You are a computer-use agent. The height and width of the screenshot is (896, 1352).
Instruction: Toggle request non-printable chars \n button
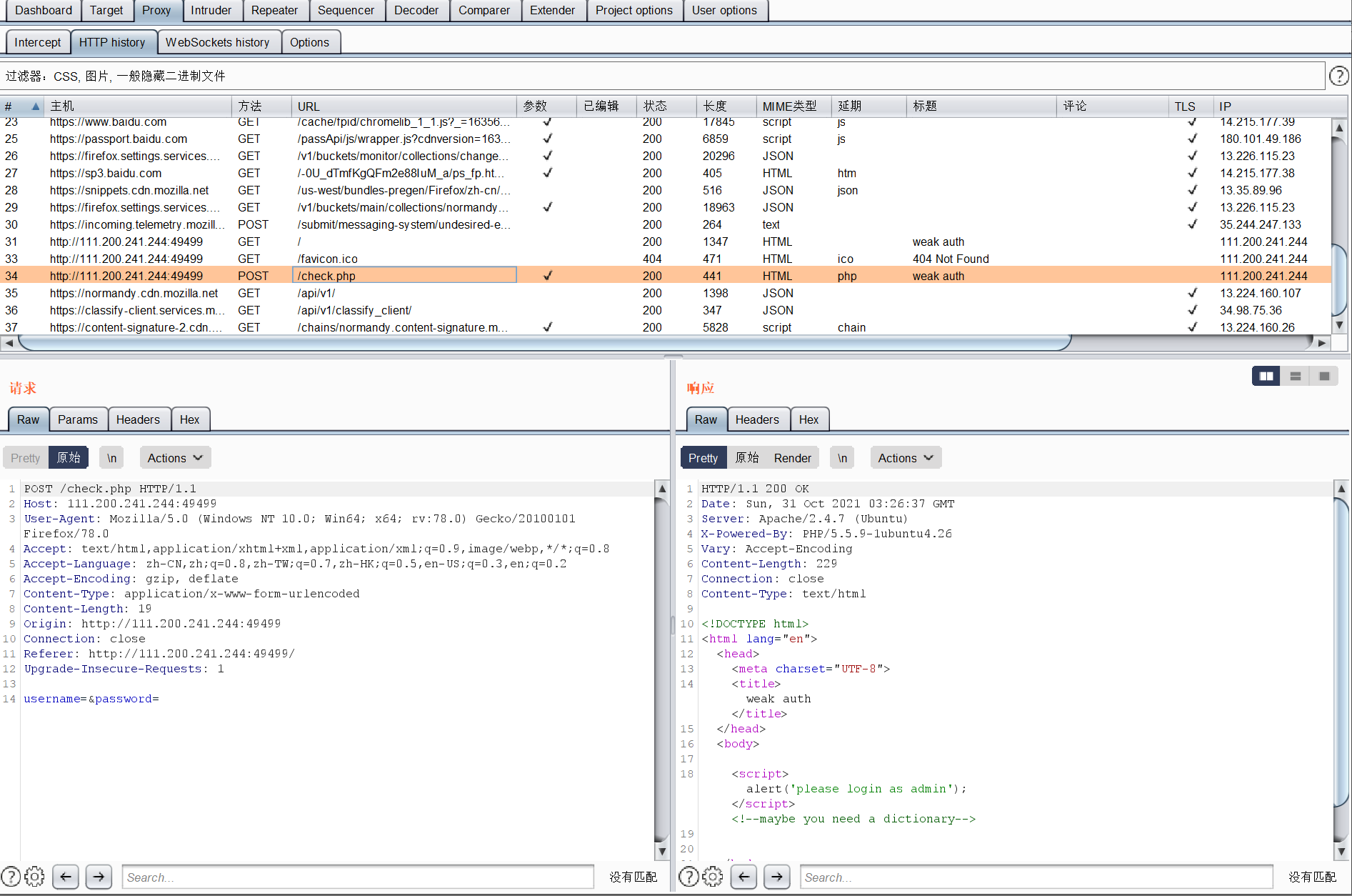pos(111,458)
